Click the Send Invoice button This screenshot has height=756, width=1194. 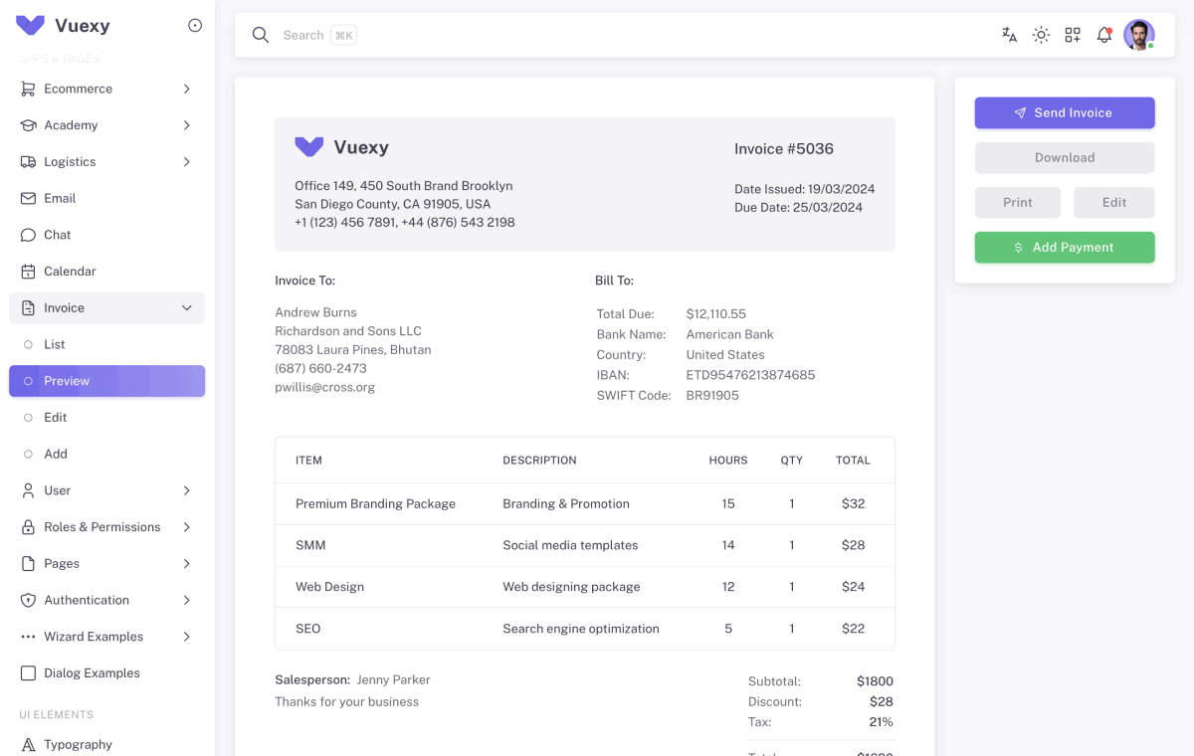tap(1065, 112)
